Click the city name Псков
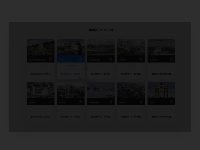This screenshot has height=150, width=200. (62, 60)
